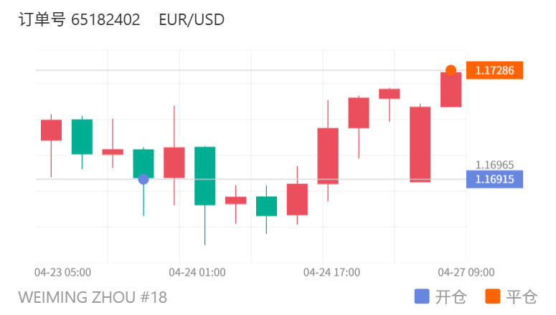Click the order number 65182402

click(x=106, y=20)
